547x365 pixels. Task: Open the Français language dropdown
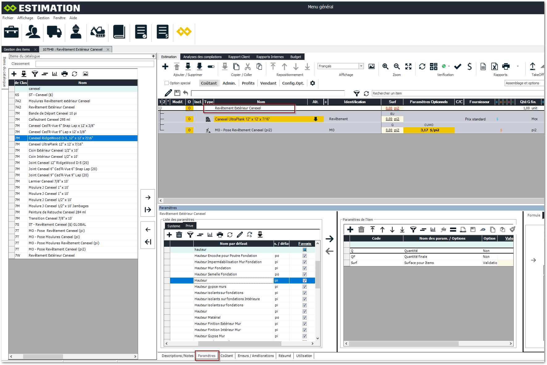[361, 66]
